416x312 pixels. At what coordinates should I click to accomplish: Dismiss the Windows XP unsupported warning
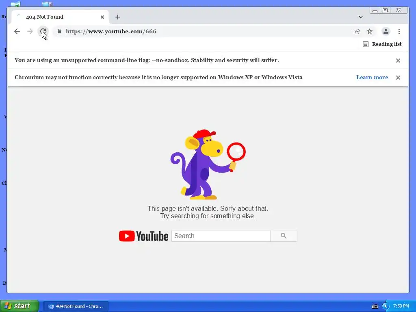click(x=398, y=78)
